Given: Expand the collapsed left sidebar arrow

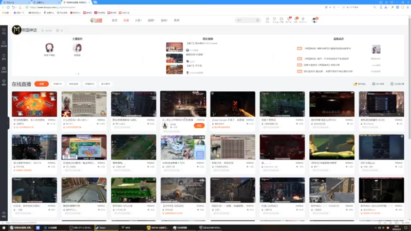Looking at the screenshot, I should point(8,123).
